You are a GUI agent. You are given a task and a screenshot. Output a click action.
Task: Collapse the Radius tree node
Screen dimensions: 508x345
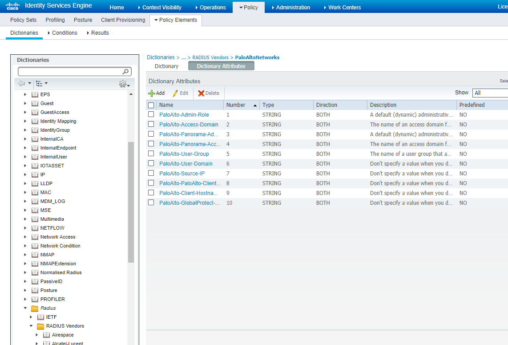coord(25,308)
